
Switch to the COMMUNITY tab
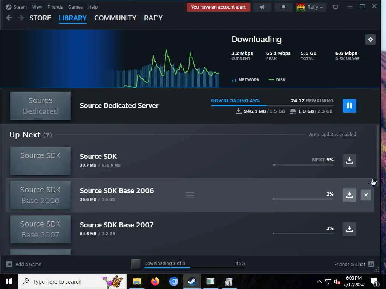coord(115,18)
